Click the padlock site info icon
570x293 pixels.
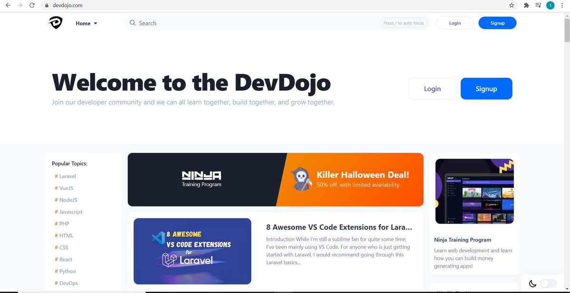(x=47, y=5)
